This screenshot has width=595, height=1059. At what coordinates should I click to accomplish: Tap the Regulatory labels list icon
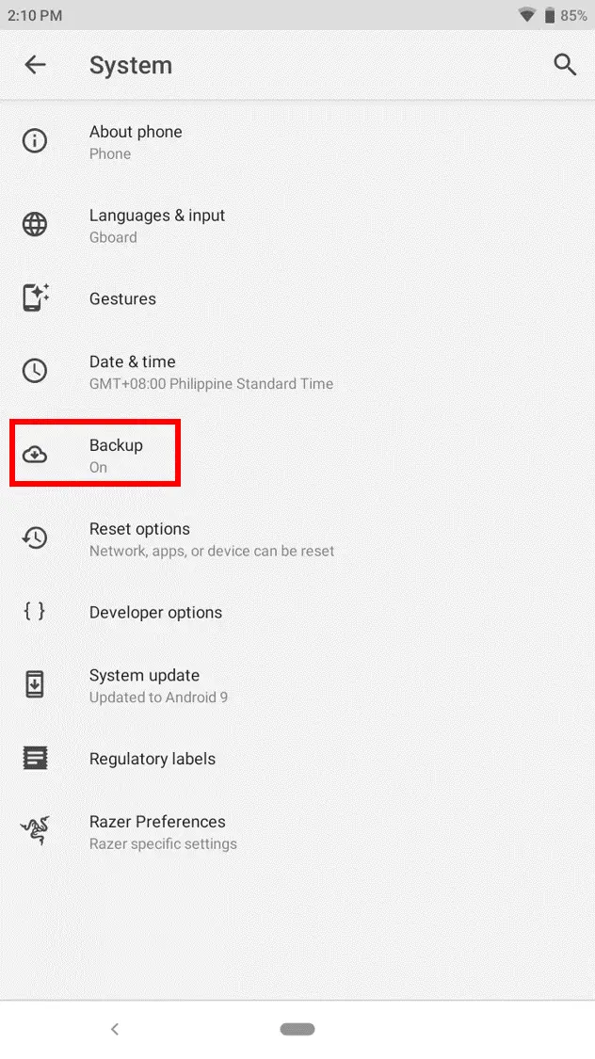35,758
